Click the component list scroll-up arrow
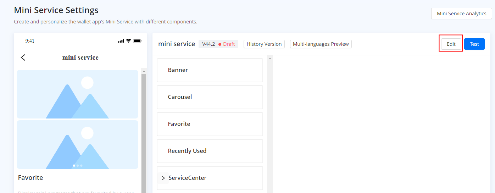Screen dimensions: 495x193 tap(270, 59)
